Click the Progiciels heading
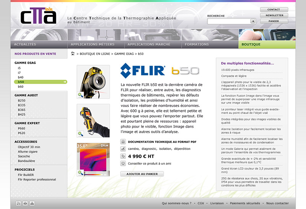Viewport: 306px width, 209px height. (x=24, y=170)
